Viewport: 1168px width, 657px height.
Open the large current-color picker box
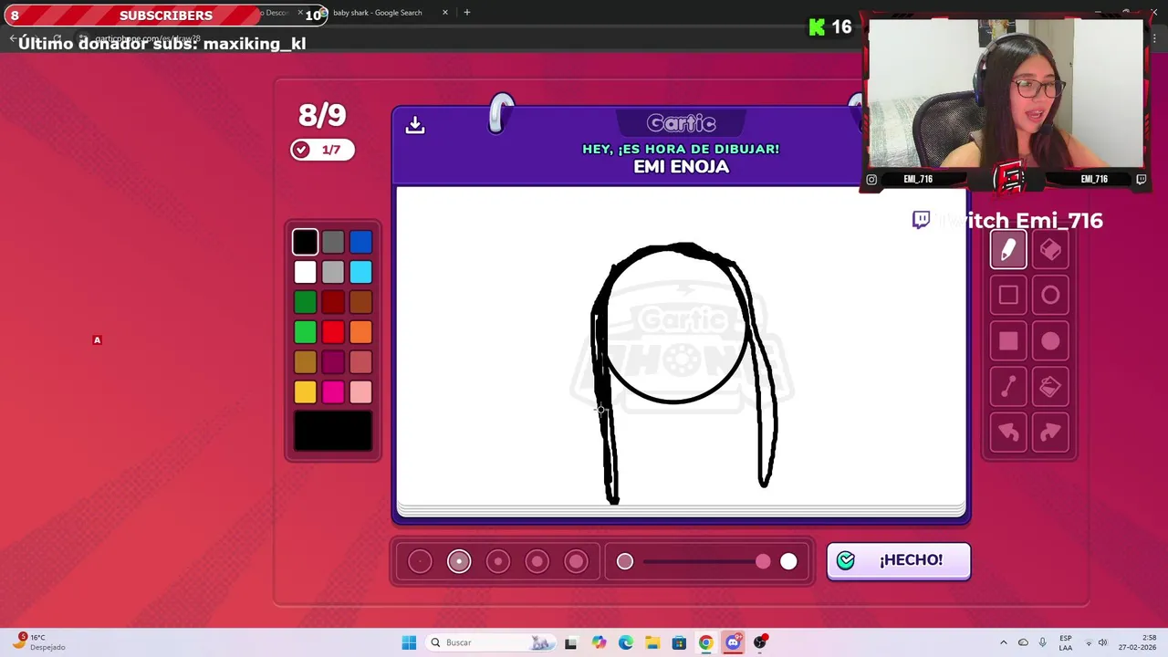click(x=333, y=431)
